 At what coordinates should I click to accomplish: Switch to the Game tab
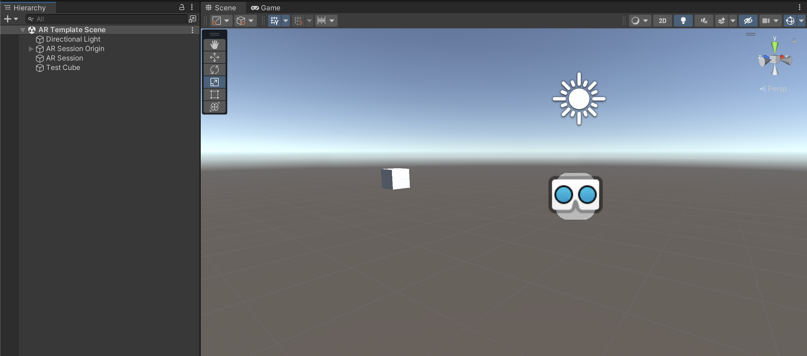[x=266, y=7]
